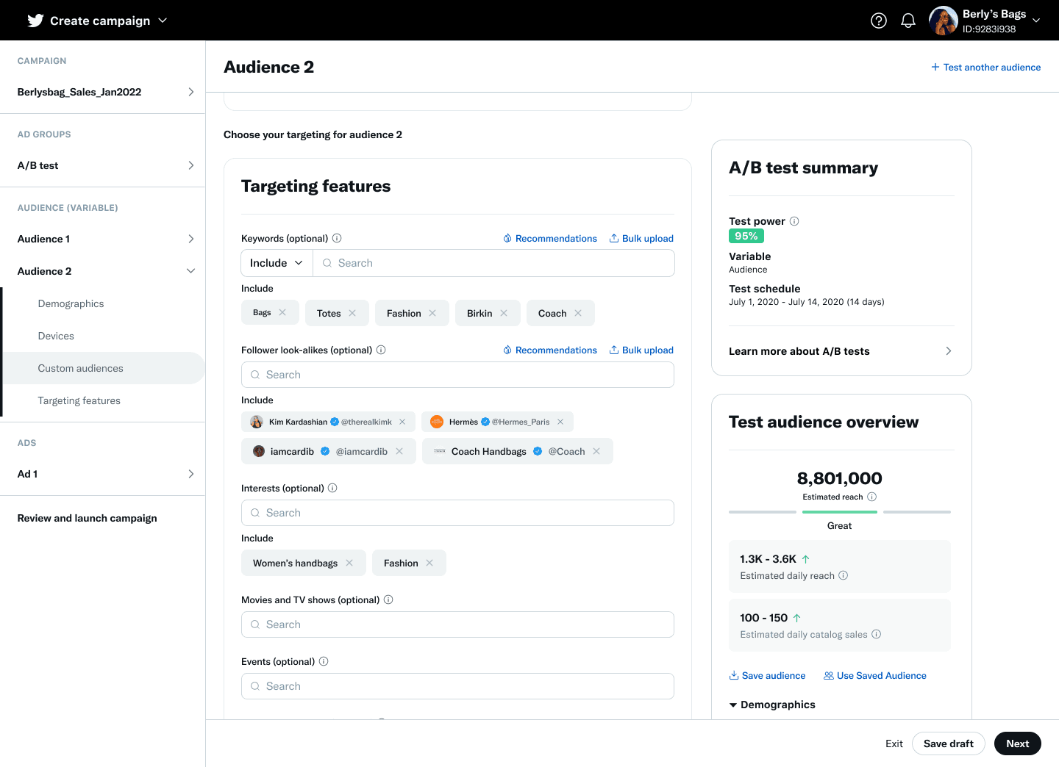Remove Kim Kardashian from follower look-alikes
The image size is (1059, 767).
pos(402,422)
